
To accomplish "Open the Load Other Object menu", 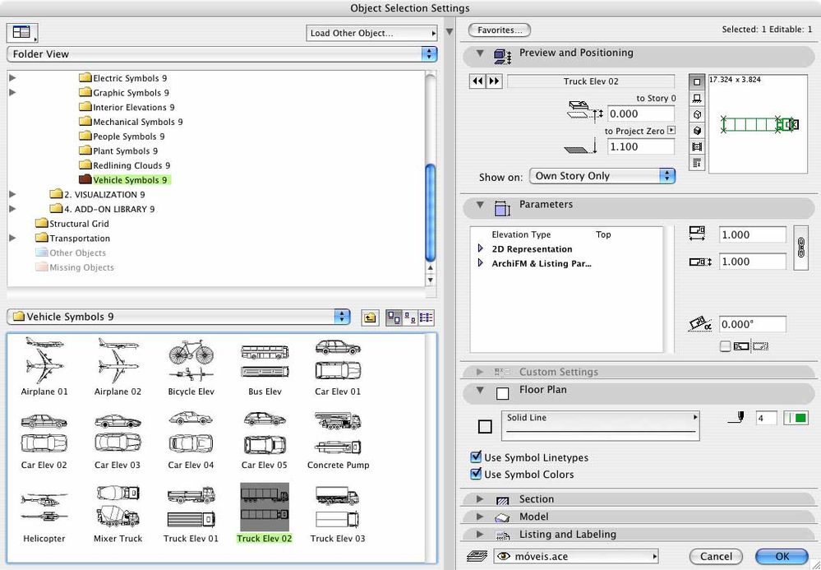I will [x=372, y=34].
